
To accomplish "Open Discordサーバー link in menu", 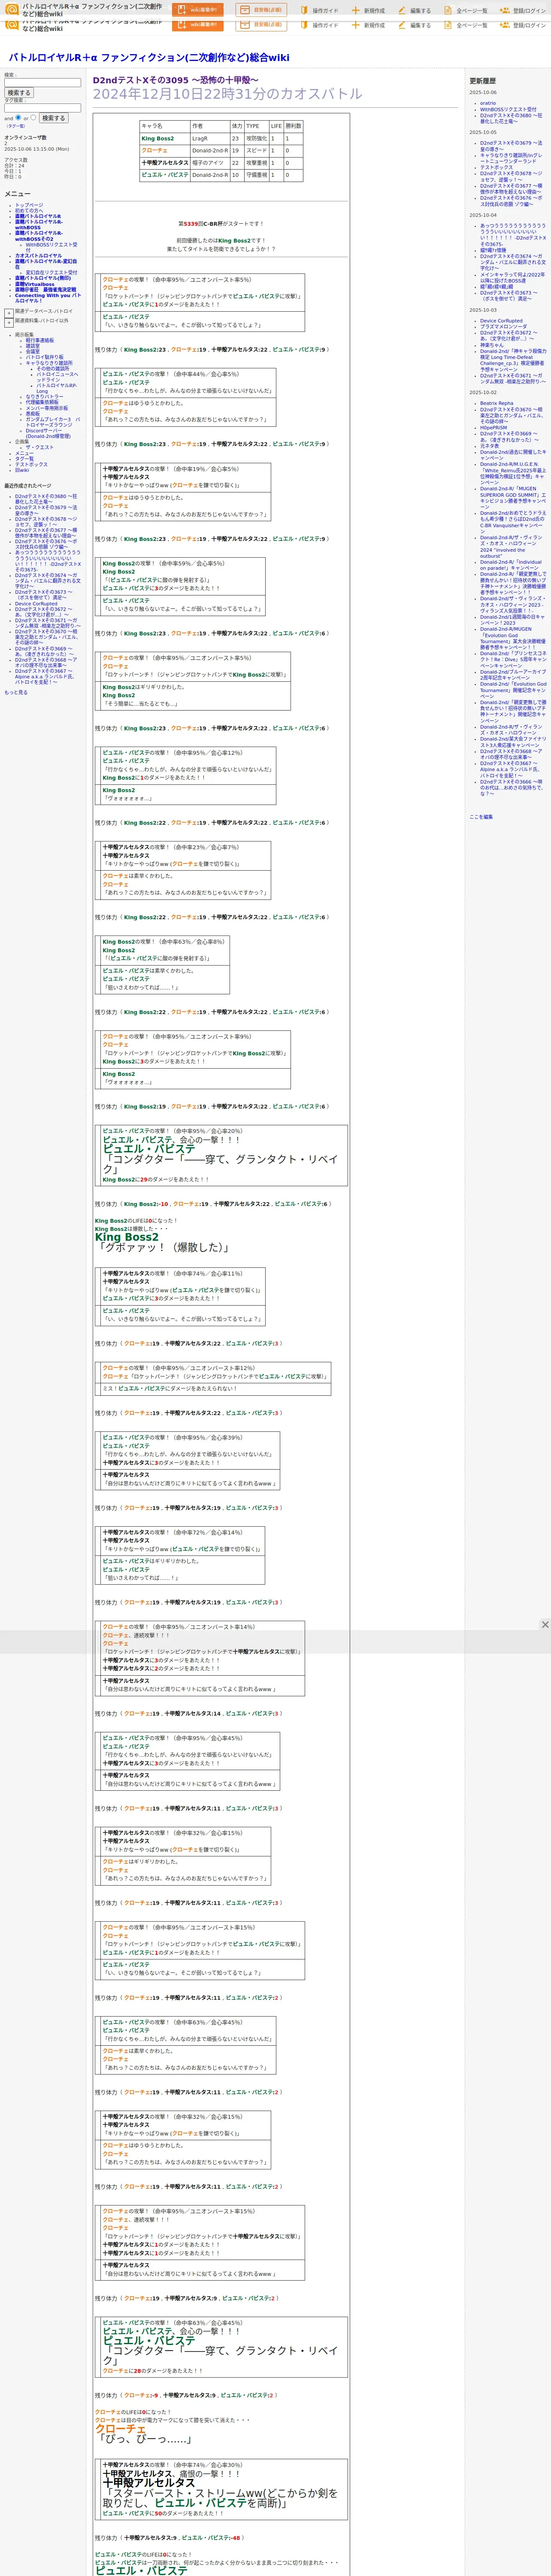I will (49, 434).
